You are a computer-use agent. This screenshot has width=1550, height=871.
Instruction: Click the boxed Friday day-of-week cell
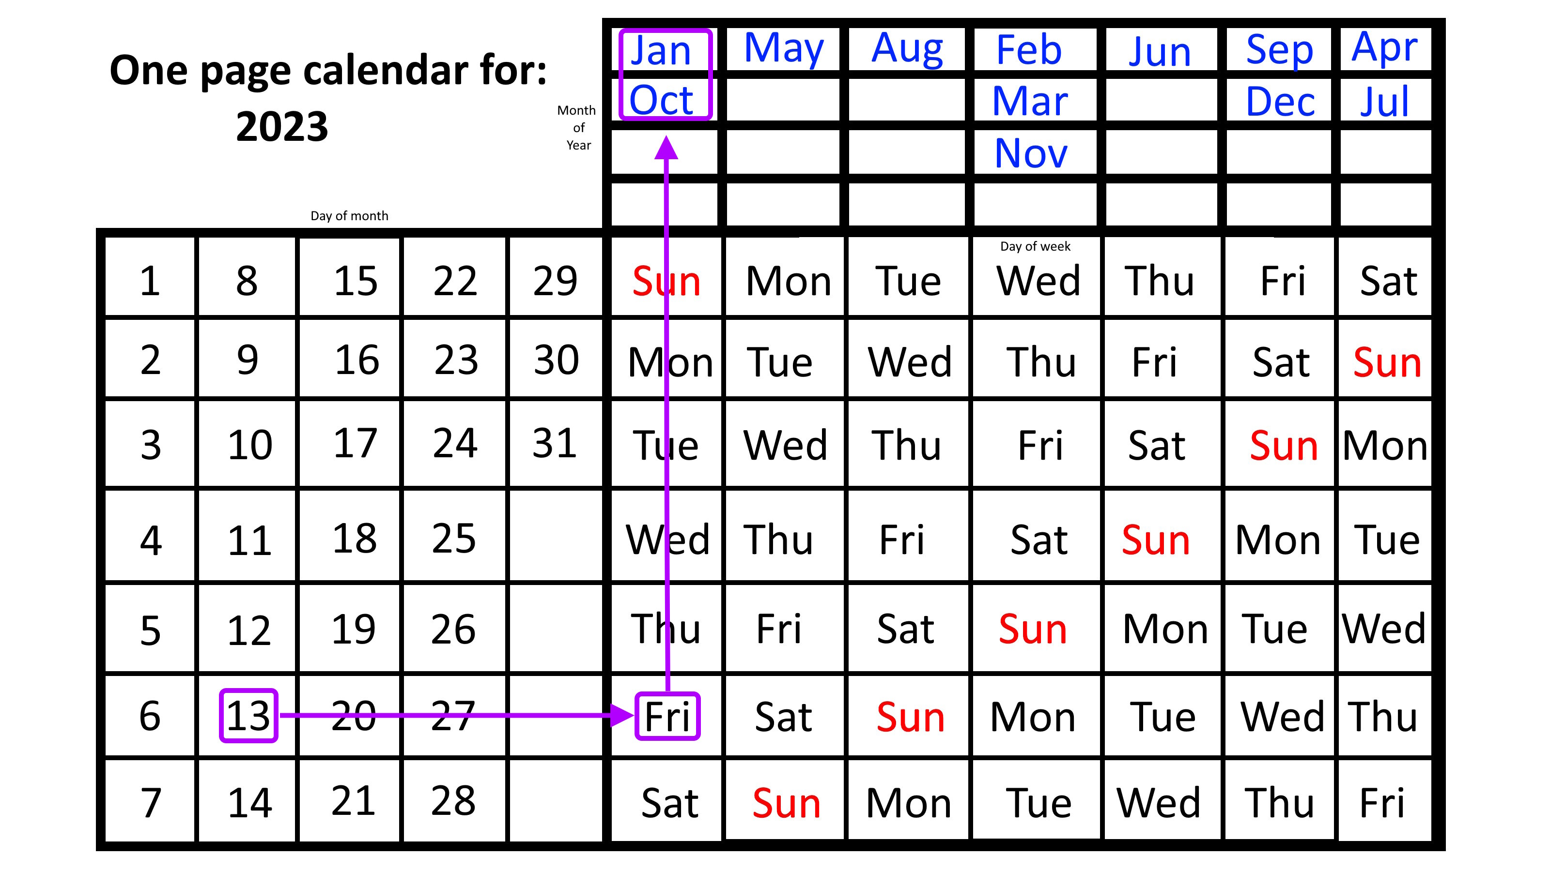pyautogui.click(x=660, y=710)
